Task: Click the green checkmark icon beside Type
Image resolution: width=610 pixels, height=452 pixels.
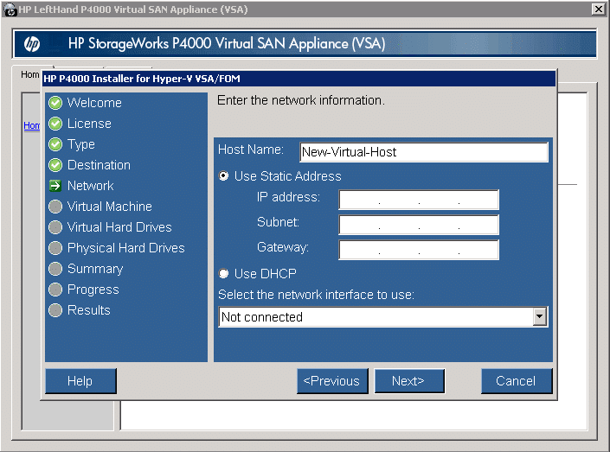Action: pyautogui.click(x=55, y=144)
